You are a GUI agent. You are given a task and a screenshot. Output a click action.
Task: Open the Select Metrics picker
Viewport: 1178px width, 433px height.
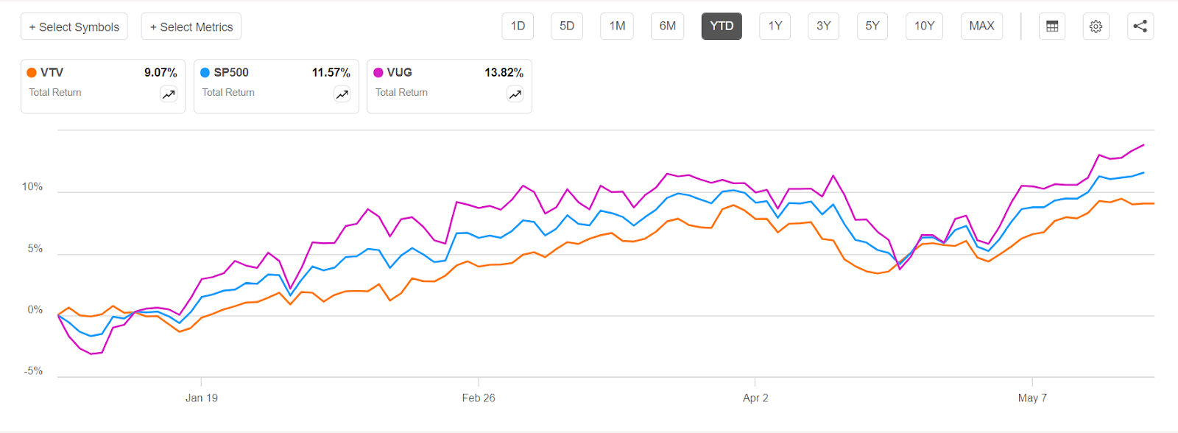pyautogui.click(x=191, y=26)
